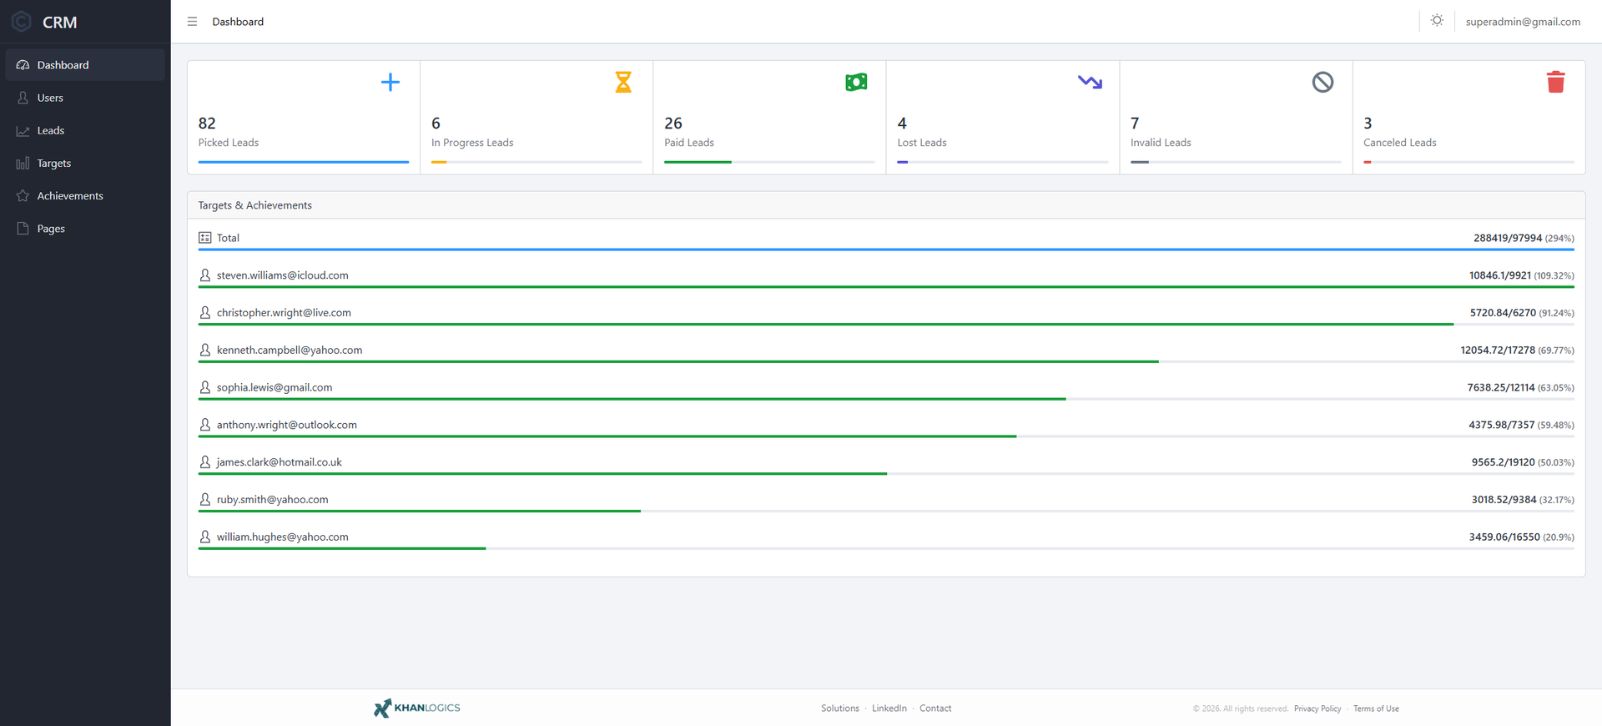Click the 26 Paid Leads count
1602x726 pixels.
673,124
